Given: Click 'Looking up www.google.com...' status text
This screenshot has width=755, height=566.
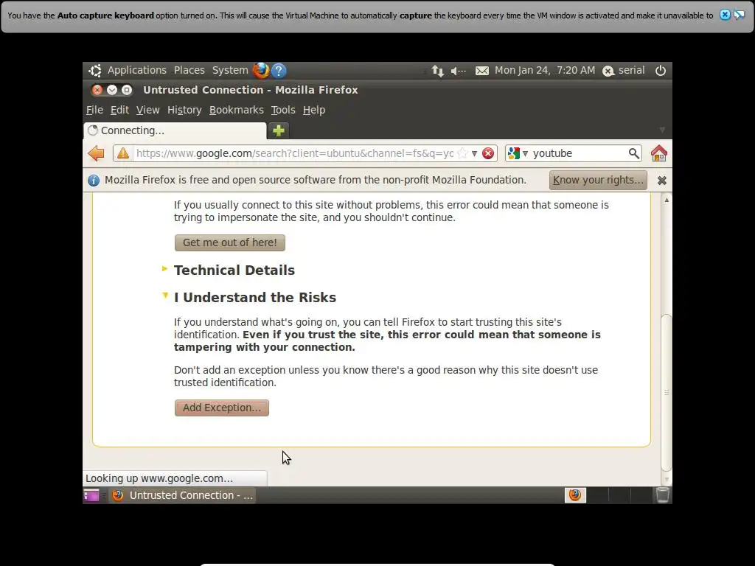Looking at the screenshot, I should point(159,478).
